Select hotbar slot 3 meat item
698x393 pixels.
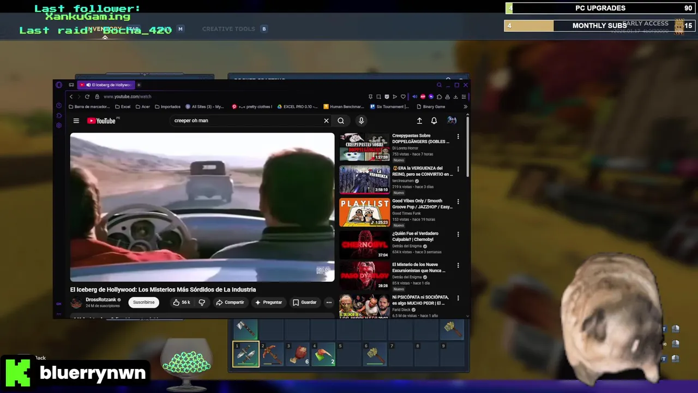298,354
